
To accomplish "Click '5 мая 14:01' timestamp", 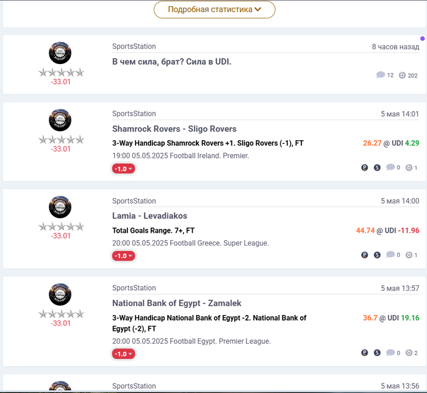I will click(400, 114).
